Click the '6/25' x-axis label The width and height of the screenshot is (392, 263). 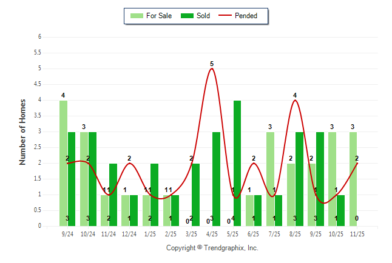[x=254, y=233]
